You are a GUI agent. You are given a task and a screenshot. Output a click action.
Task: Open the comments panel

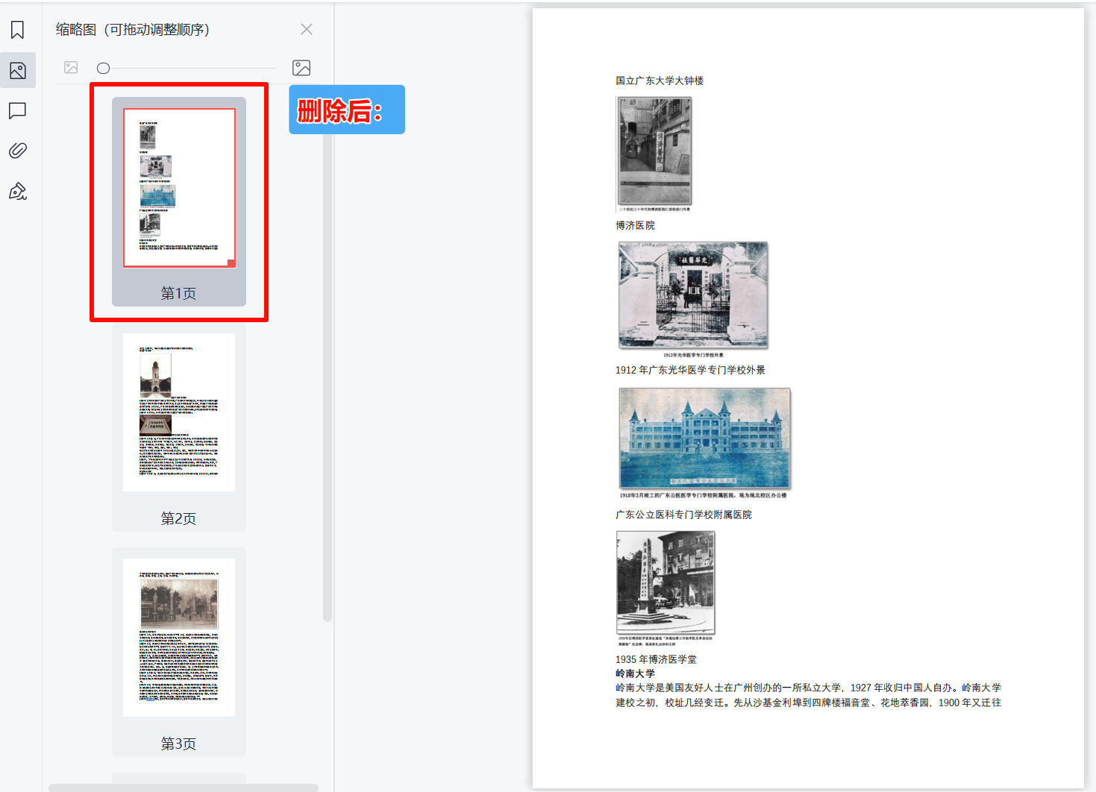17,110
